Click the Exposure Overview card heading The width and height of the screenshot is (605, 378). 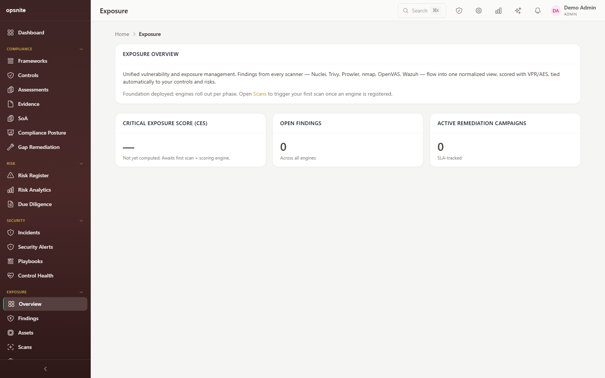coord(151,54)
